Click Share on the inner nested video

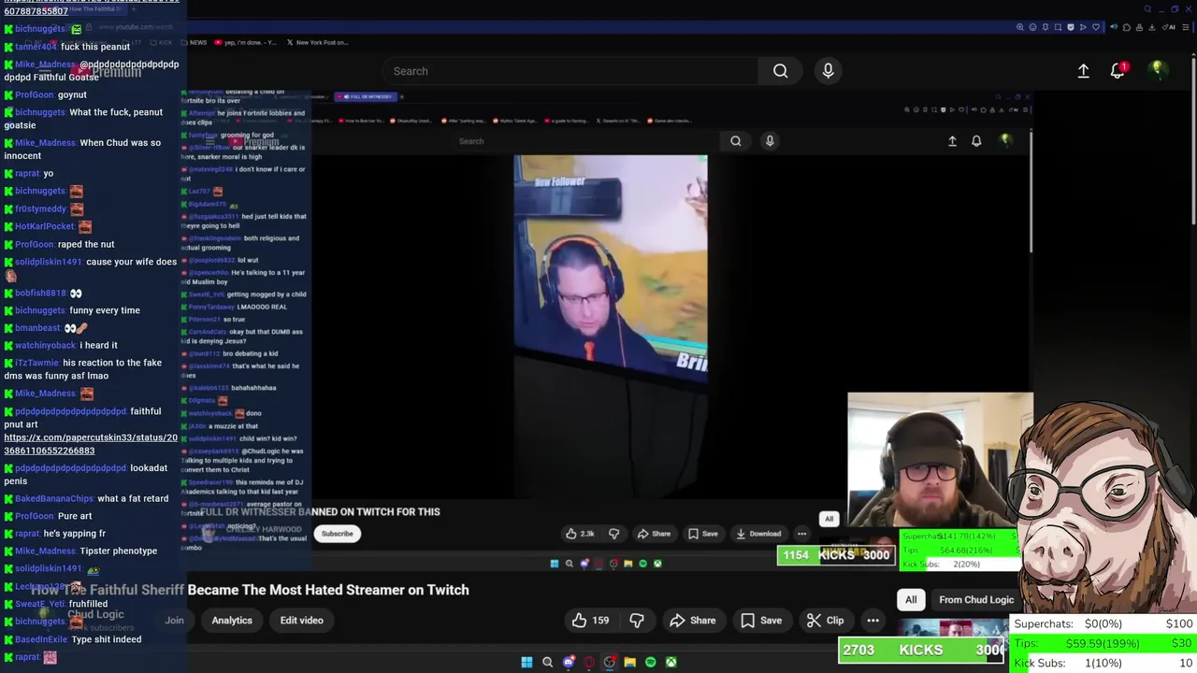[x=654, y=534]
